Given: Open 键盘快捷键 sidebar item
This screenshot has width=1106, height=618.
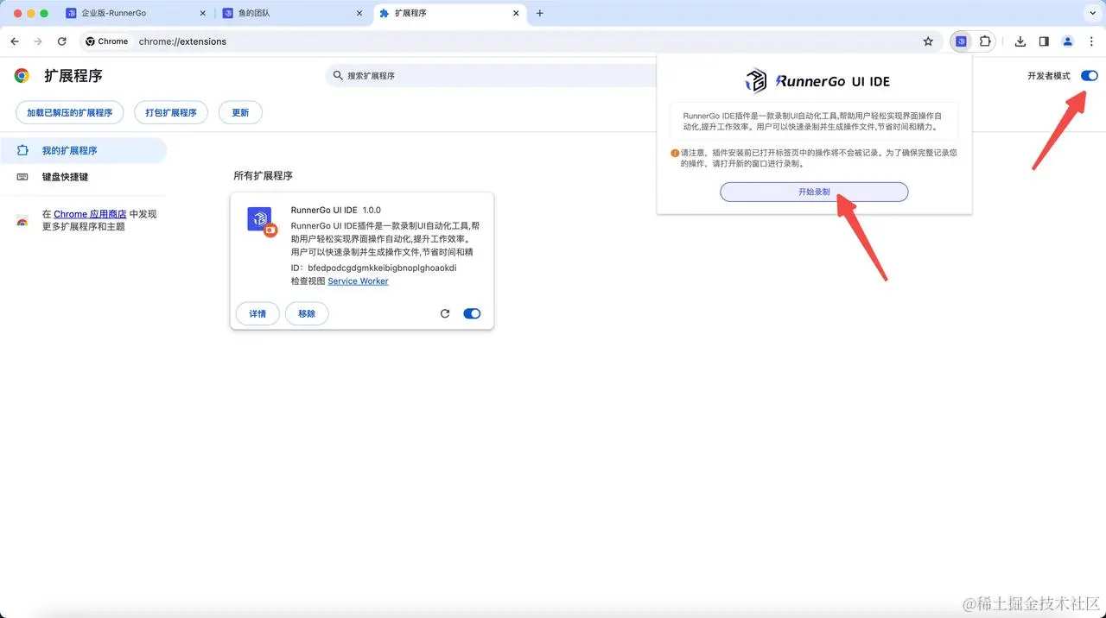Looking at the screenshot, I should click(x=83, y=177).
